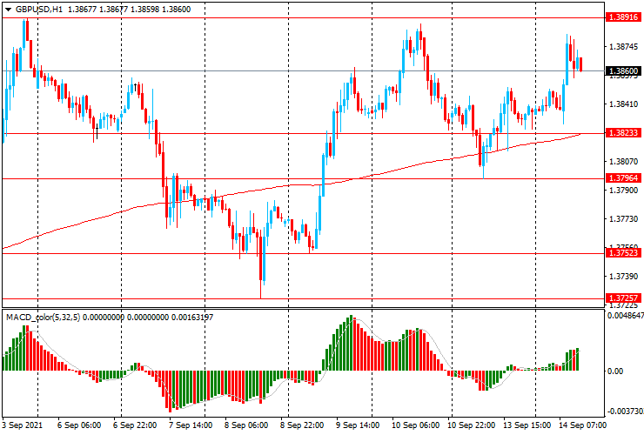
Task: Select the 1.37257 red price level label
Action: tap(624, 298)
